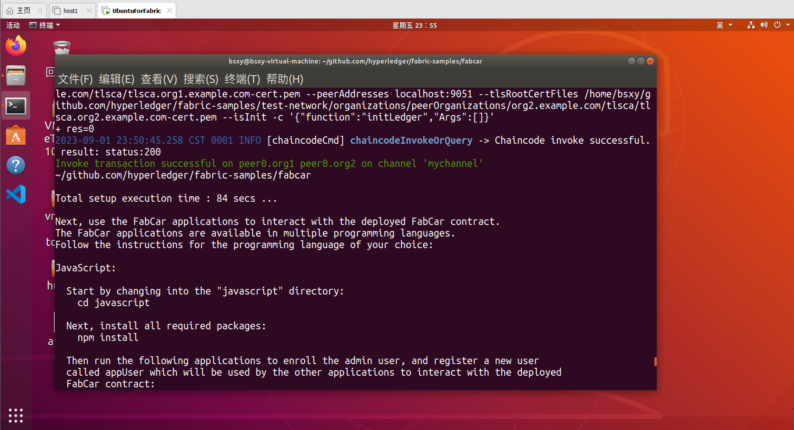The image size is (794, 430).
Task: Launch Ubuntu Software from the dock
Action: pyautogui.click(x=16, y=135)
